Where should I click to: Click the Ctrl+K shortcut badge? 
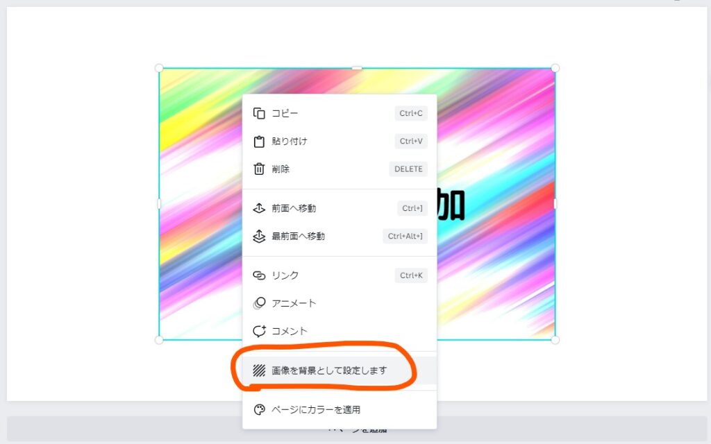coord(411,275)
